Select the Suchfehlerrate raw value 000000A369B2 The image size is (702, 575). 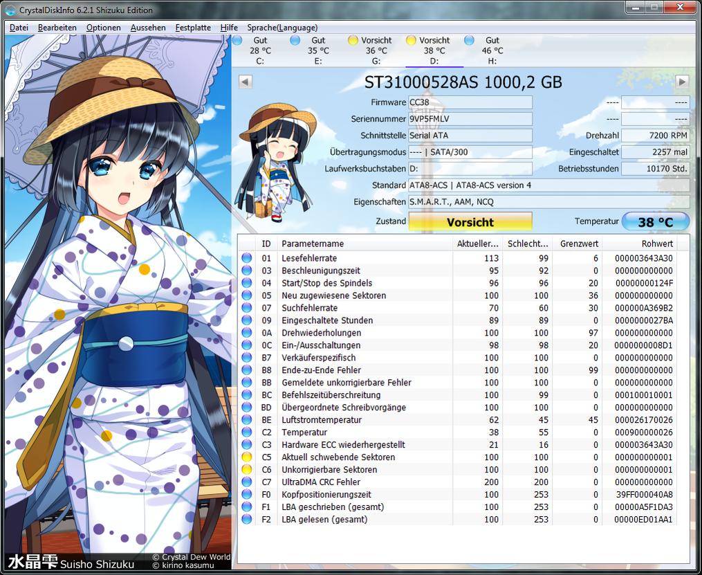coord(643,308)
